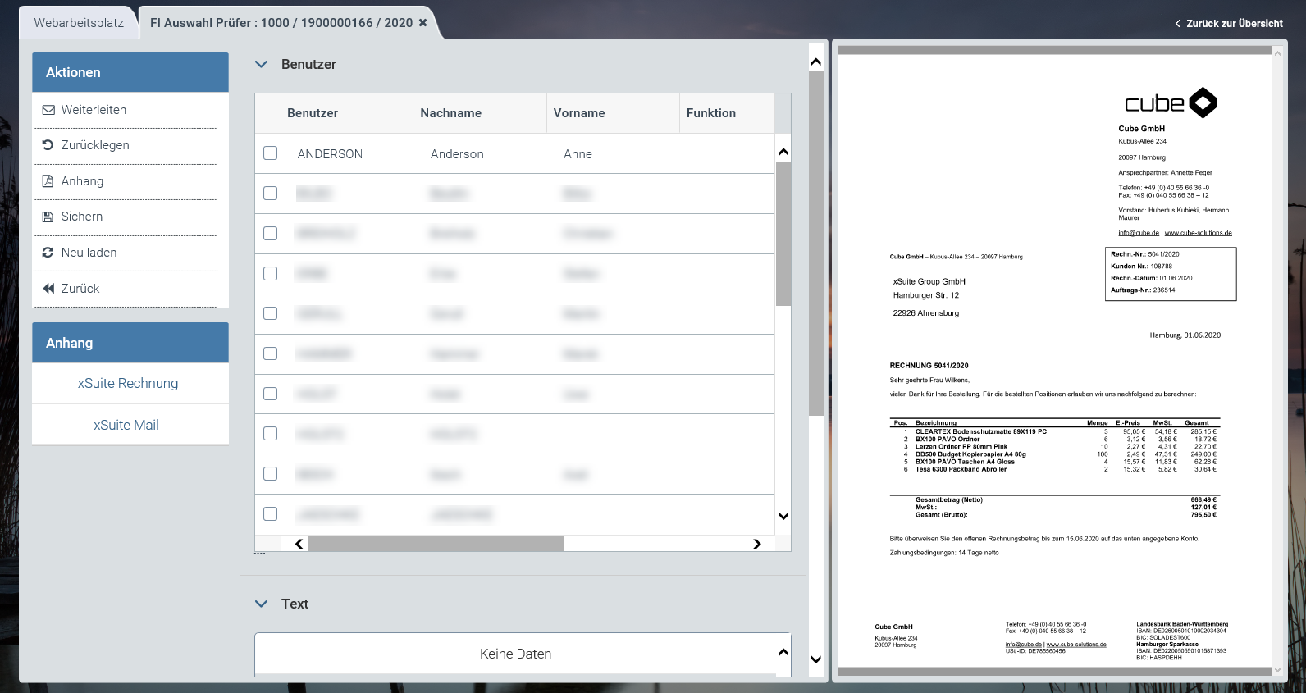Open the xSuite Mail attachment
1306x693 pixels.
(126, 425)
